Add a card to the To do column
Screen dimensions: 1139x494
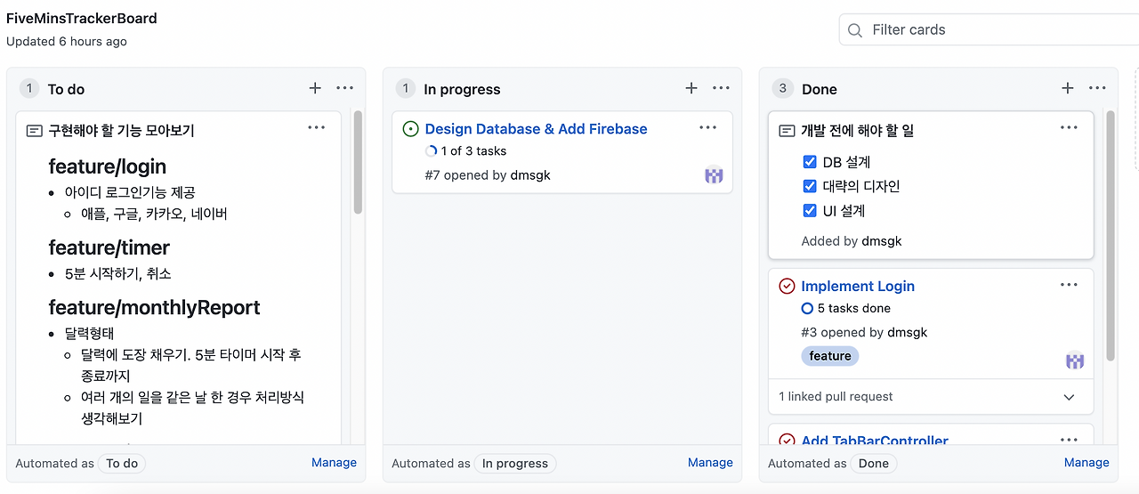click(x=315, y=88)
